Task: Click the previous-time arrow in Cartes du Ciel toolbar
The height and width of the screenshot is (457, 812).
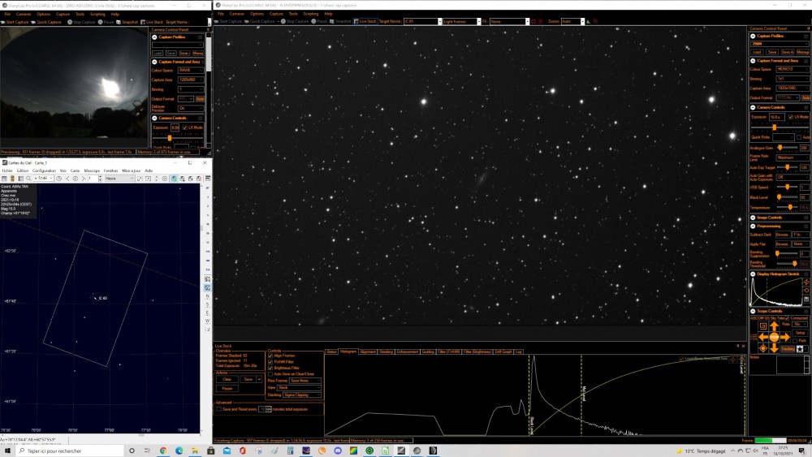Action: [67, 179]
